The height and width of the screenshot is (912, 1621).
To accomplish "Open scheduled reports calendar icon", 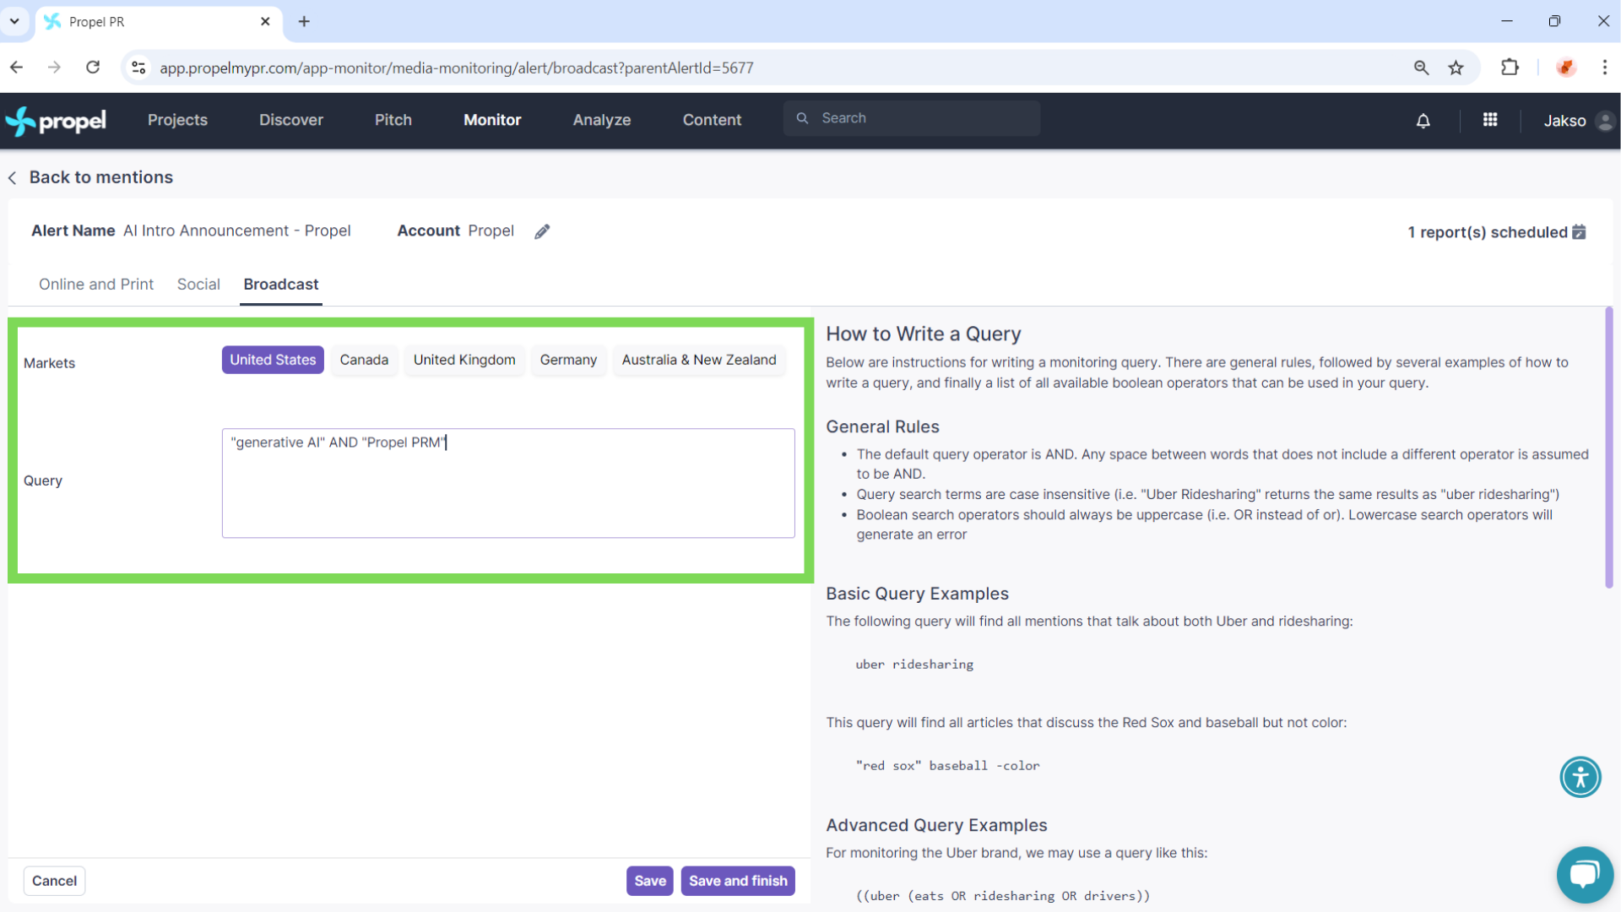I will 1579,231.
